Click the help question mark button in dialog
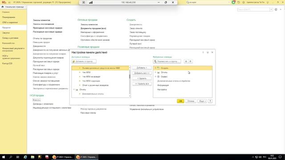Viewport: 285px width, 160px height. click(x=210, y=101)
